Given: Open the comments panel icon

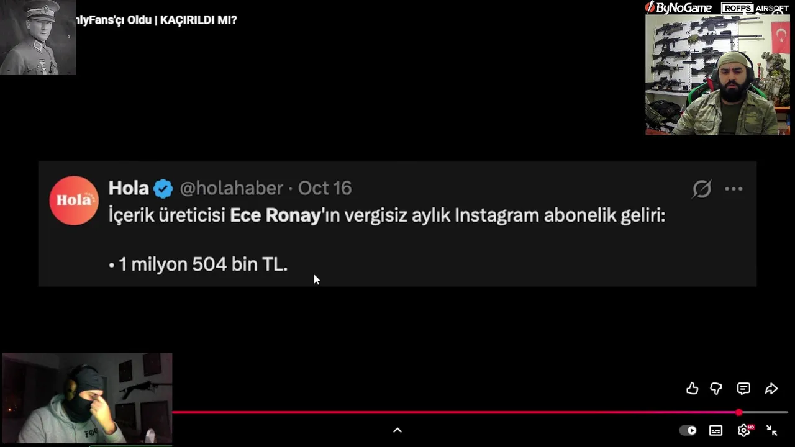Looking at the screenshot, I should pos(743,389).
